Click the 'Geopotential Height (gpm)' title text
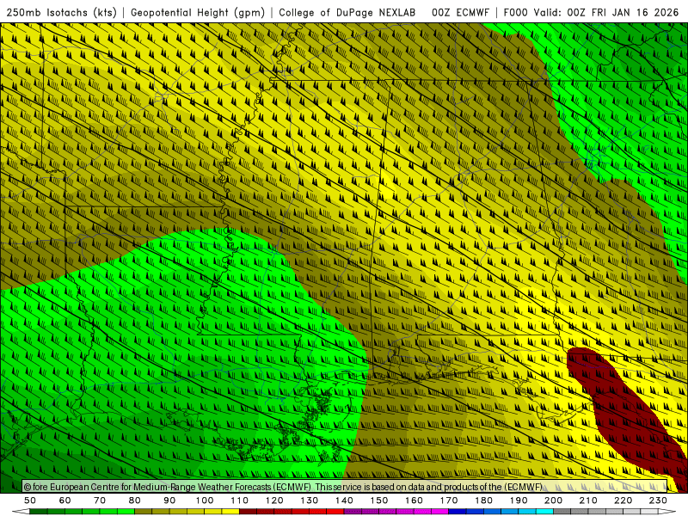Image resolution: width=688 pixels, height=516 pixels. [x=198, y=12]
